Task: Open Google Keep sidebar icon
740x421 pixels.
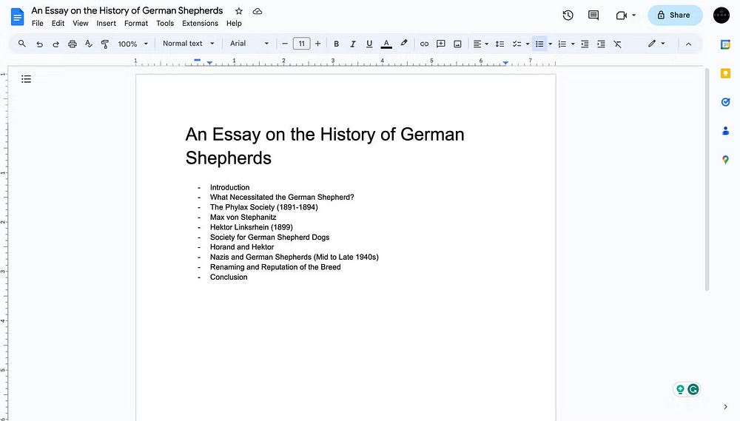Action: (x=725, y=73)
